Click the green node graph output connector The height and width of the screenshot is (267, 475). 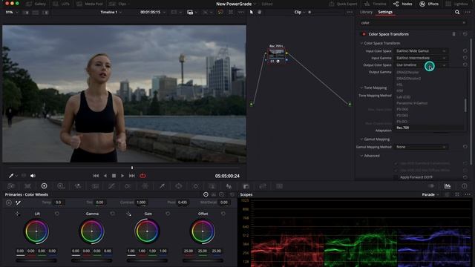[x=350, y=104]
